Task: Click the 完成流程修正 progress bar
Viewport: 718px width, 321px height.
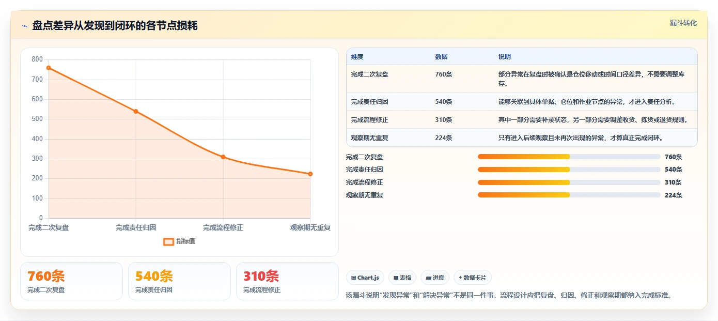Action: point(569,182)
